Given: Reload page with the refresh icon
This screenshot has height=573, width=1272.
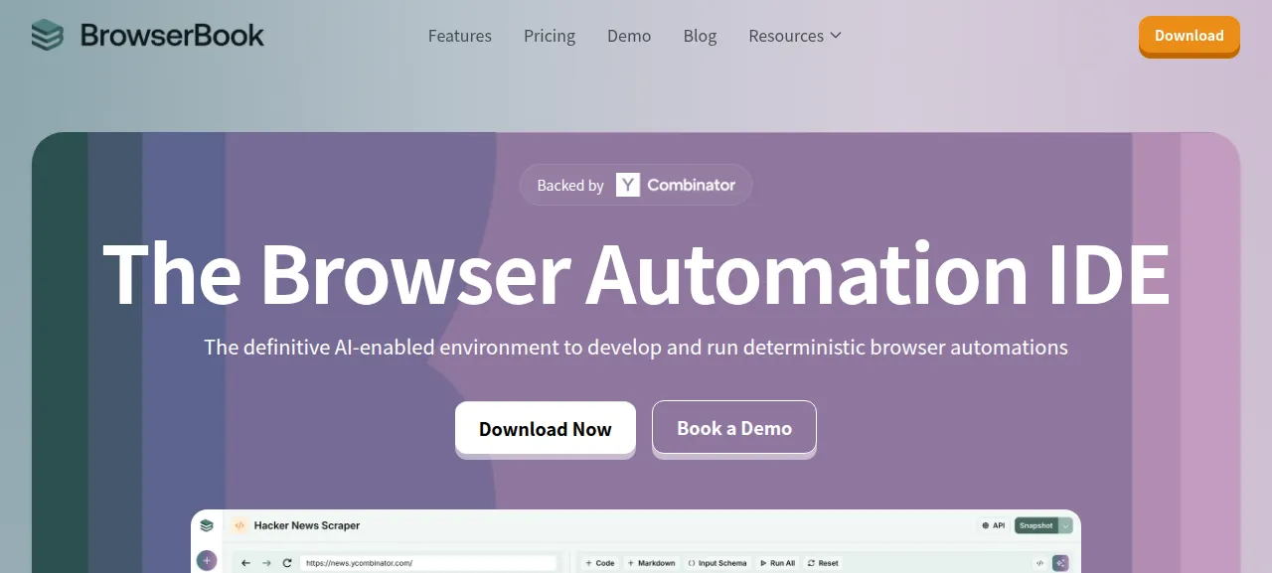Looking at the screenshot, I should 287,563.
